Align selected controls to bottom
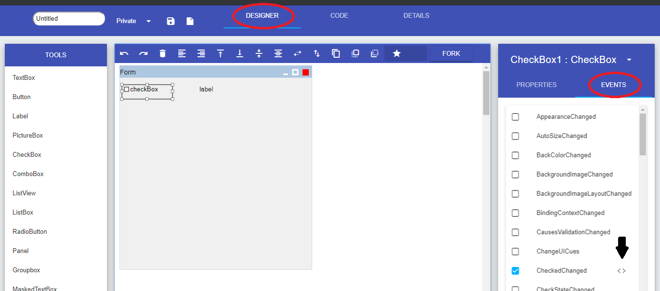 pos(239,53)
